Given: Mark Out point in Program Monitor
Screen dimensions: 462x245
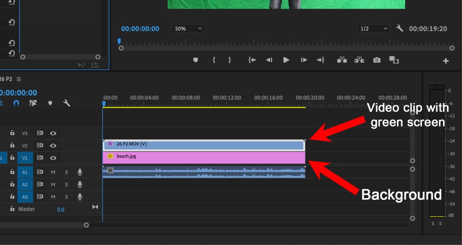Looking at the screenshot, I should coord(230,60).
